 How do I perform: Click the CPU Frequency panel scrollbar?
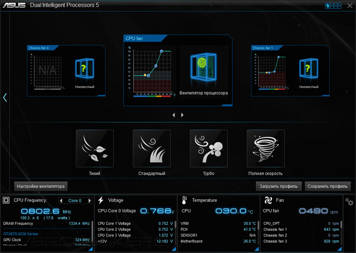coord(92,232)
